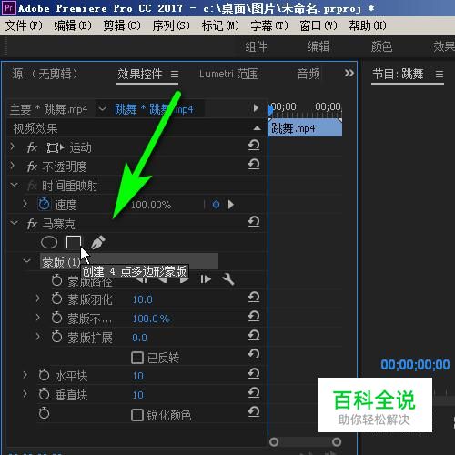Toggle animation stopwatch for 水平块
455x455 pixels.
45,375
